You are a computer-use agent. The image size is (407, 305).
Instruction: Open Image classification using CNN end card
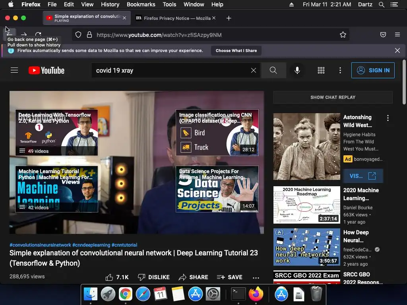point(217,133)
